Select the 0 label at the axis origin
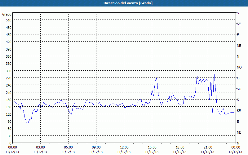This screenshot has height=155, width=248. point(11,143)
